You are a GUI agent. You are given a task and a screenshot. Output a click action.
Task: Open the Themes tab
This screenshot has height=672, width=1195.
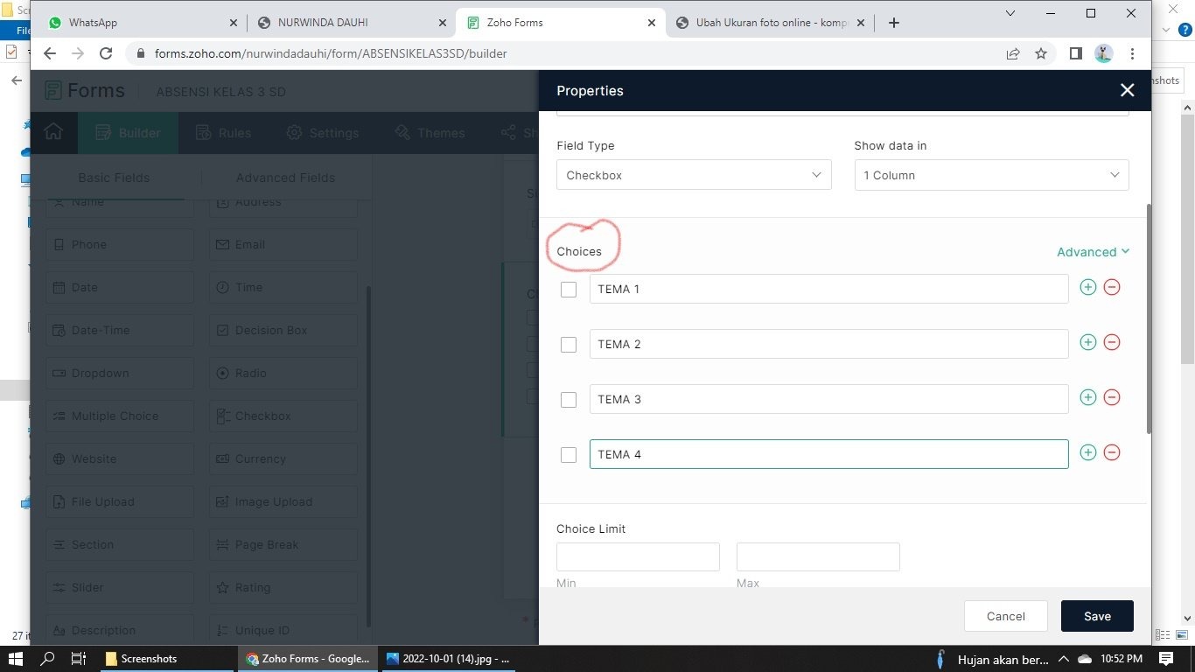pyautogui.click(x=430, y=133)
